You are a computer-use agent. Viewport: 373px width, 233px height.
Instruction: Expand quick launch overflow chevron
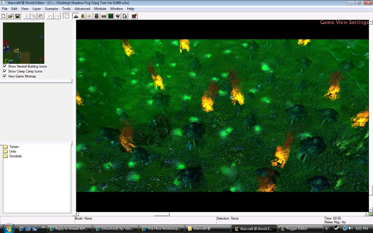point(43,227)
